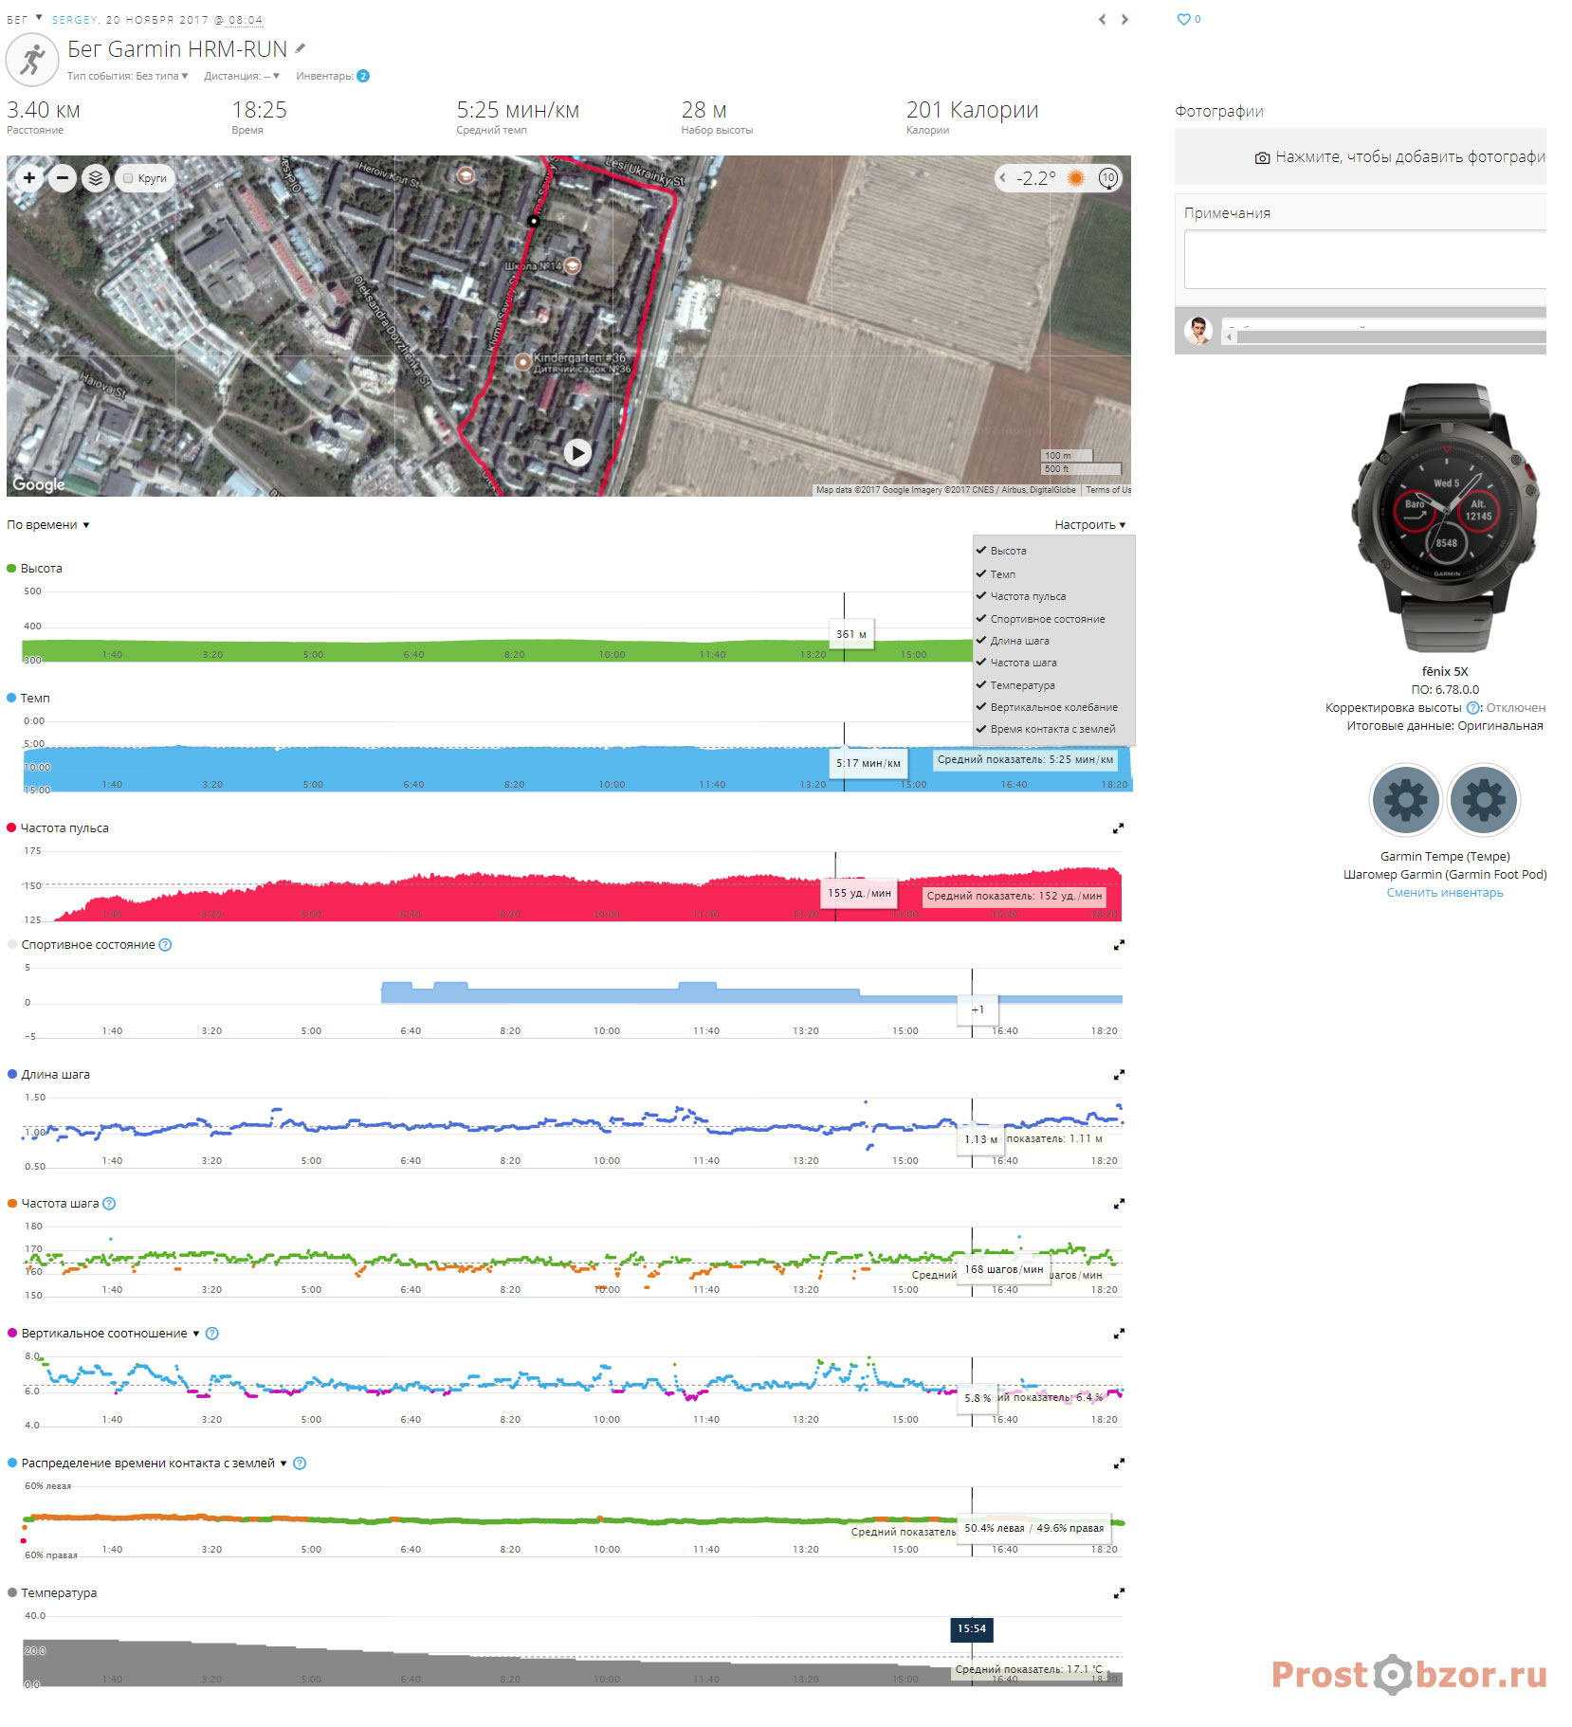
Task: Zoom out on the map
Action: point(63,178)
